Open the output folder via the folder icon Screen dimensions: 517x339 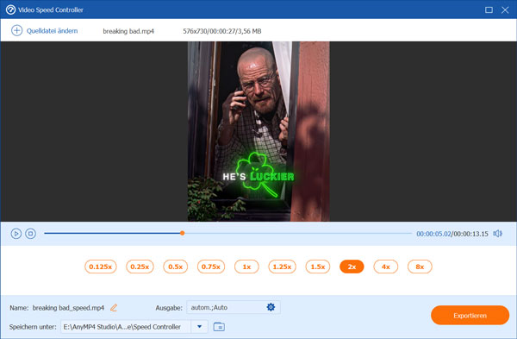(219, 327)
